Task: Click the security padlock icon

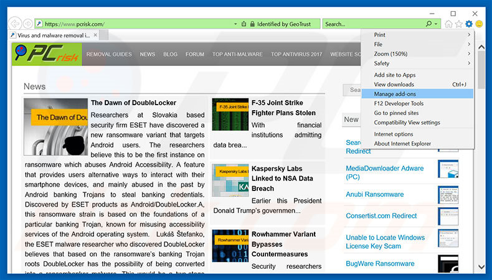Action: coord(252,24)
